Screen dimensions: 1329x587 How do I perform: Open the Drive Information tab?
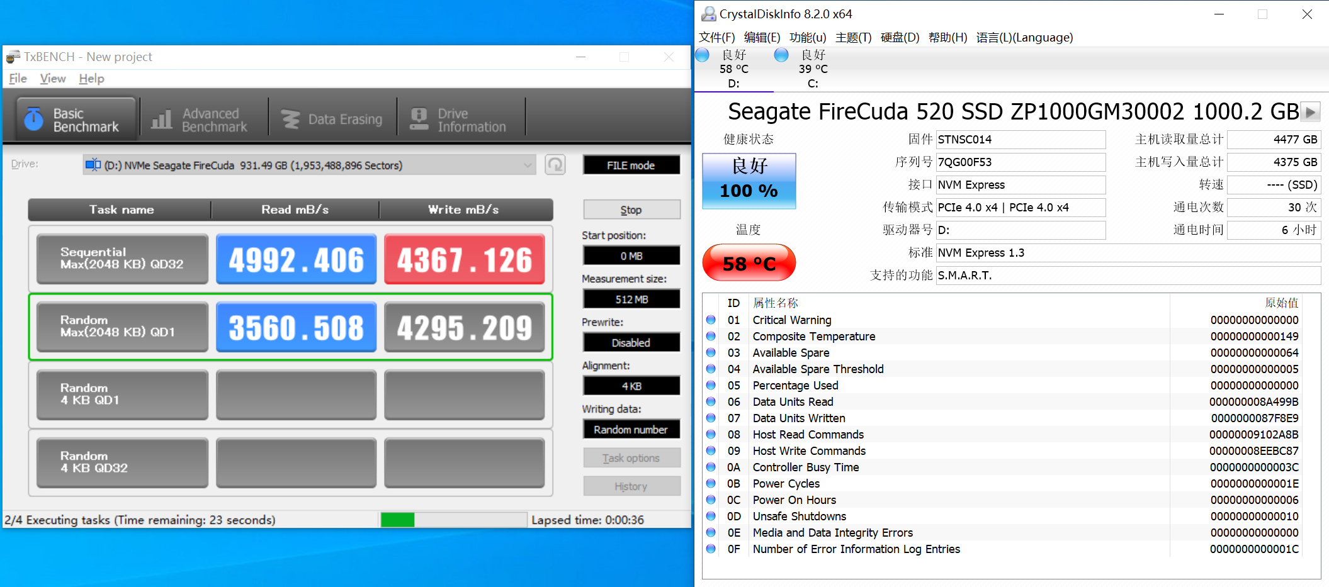click(x=460, y=120)
